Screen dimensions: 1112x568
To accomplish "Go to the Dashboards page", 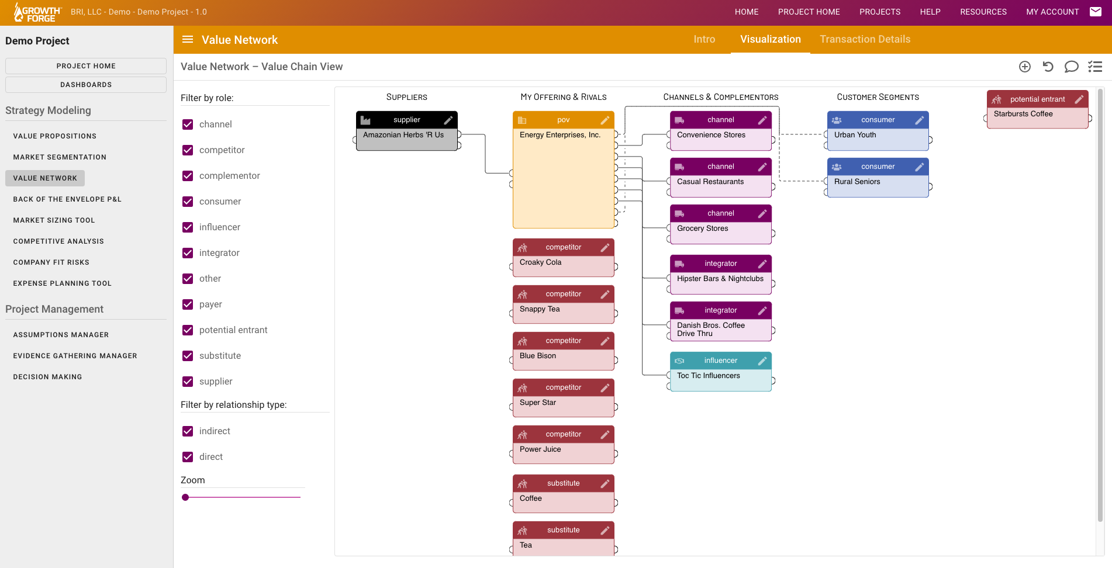I will pyautogui.click(x=85, y=84).
